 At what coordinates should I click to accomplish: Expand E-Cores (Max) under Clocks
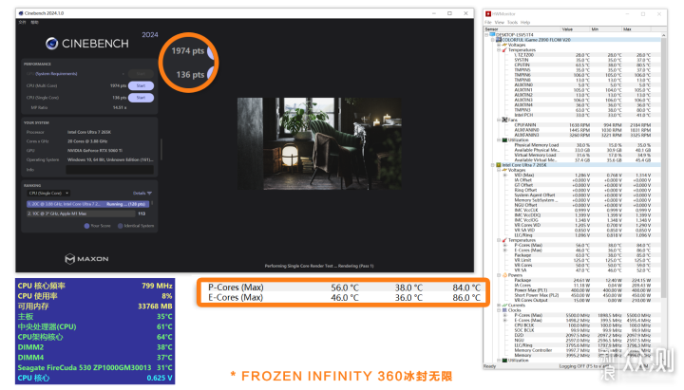(505, 321)
